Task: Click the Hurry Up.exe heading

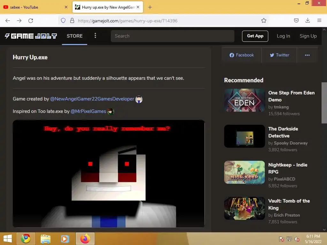Action: 30,57
